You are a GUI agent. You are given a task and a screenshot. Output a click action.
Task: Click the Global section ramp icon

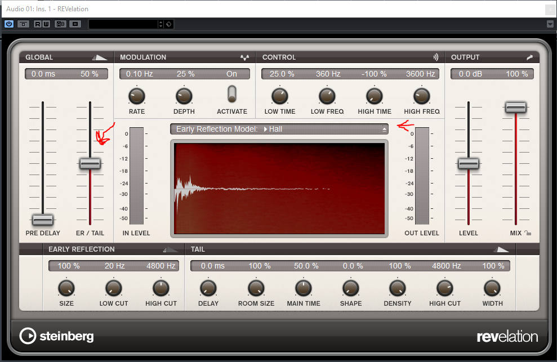[x=100, y=57]
